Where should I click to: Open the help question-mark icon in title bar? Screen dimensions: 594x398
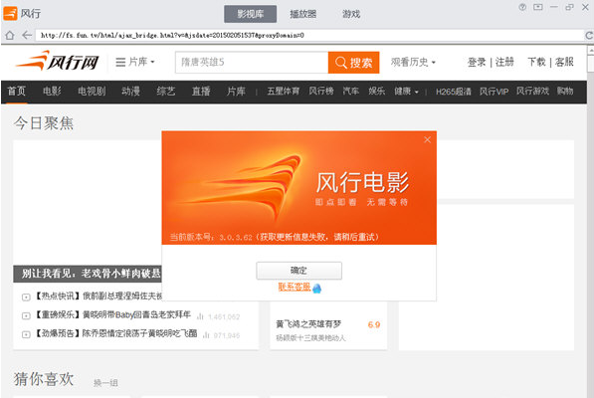point(522,7)
